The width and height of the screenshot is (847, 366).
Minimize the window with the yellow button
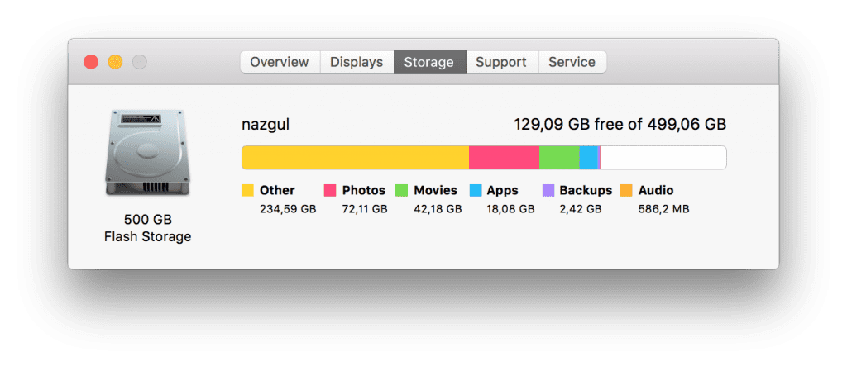pos(115,62)
